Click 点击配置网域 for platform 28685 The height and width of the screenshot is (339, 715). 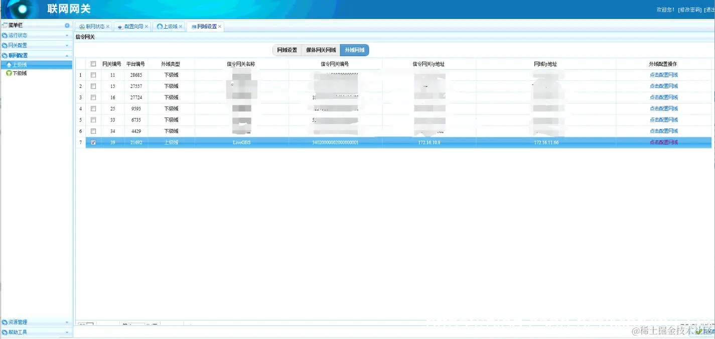pyautogui.click(x=663, y=75)
